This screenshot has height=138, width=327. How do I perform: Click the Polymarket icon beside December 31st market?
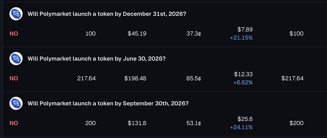point(16,14)
